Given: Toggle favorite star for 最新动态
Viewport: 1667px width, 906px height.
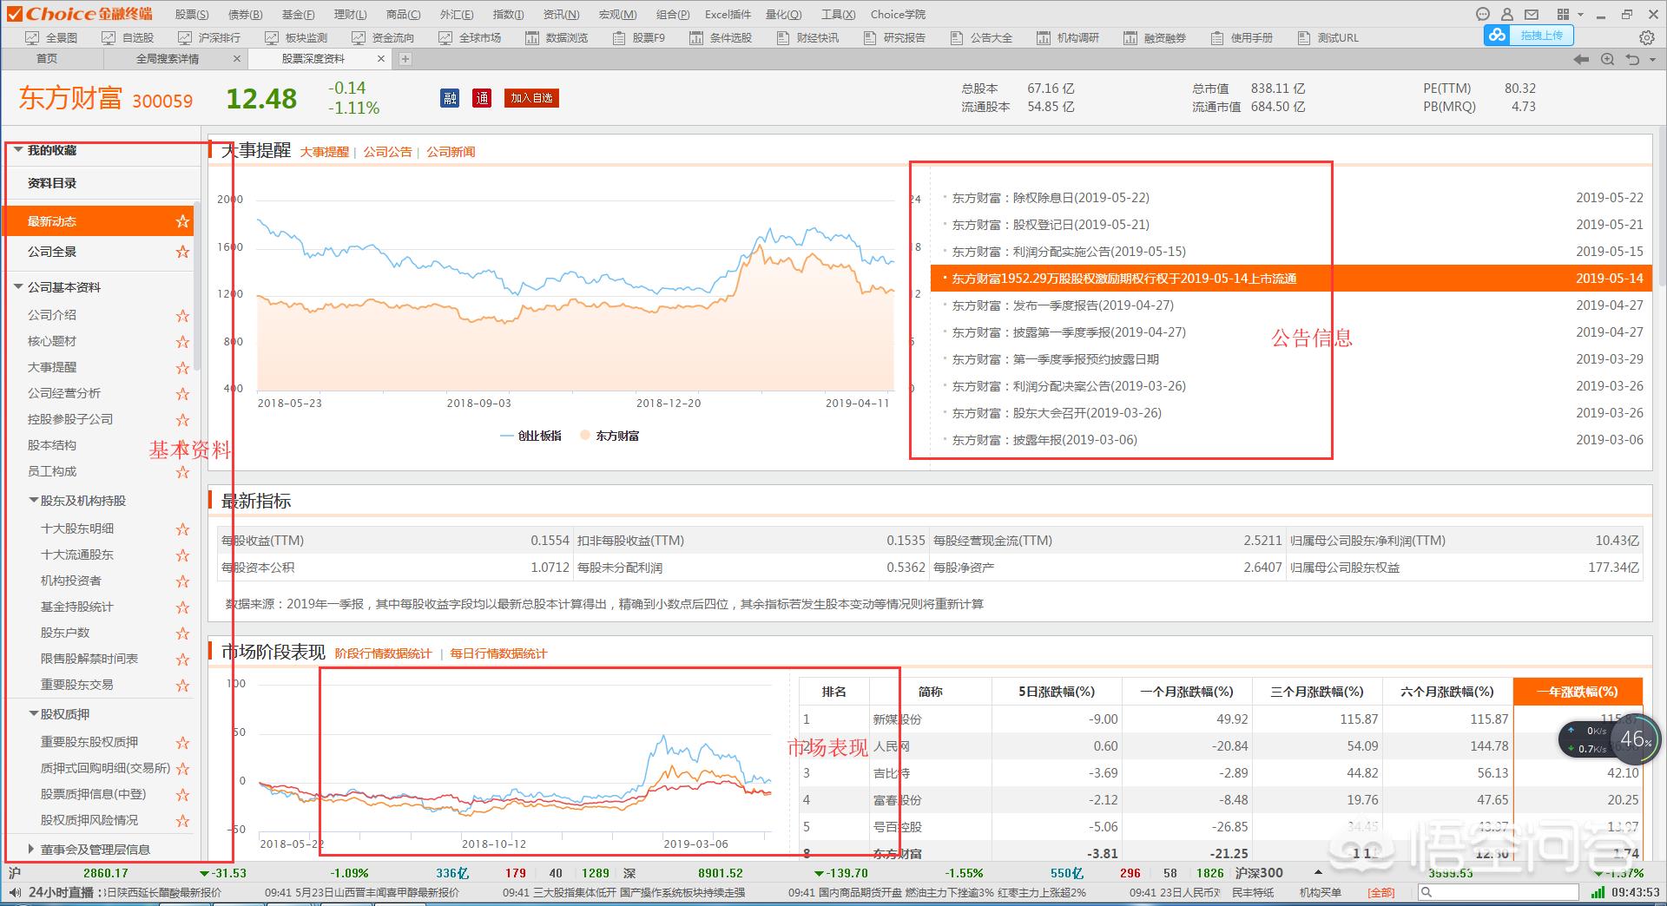Looking at the screenshot, I should pyautogui.click(x=182, y=221).
